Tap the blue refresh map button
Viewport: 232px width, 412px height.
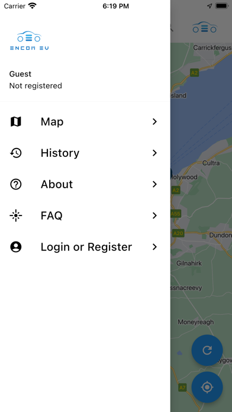tap(207, 350)
